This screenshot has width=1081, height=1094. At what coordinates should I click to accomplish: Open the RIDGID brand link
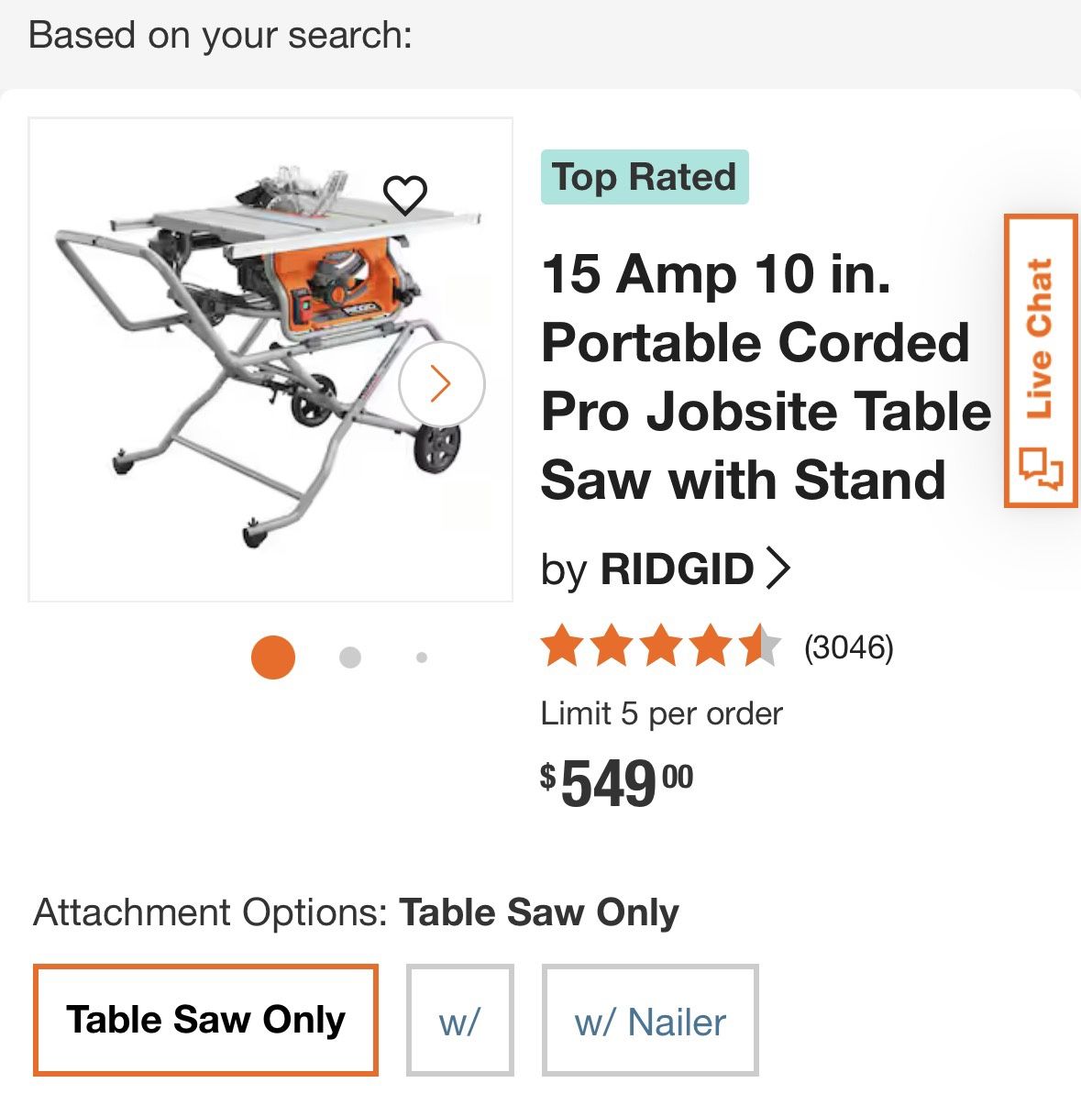[677, 569]
